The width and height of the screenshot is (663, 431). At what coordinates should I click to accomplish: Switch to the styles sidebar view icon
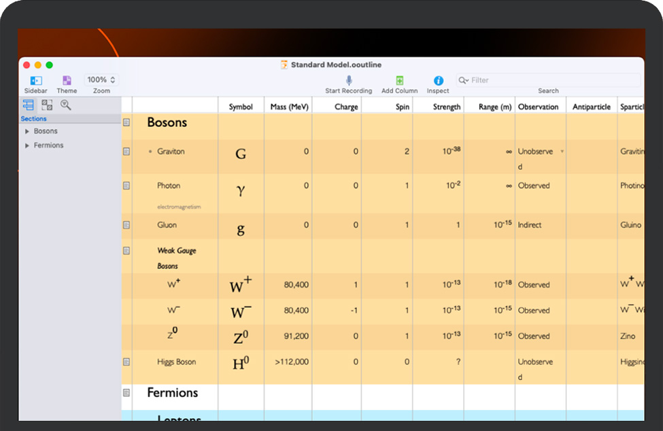47,105
